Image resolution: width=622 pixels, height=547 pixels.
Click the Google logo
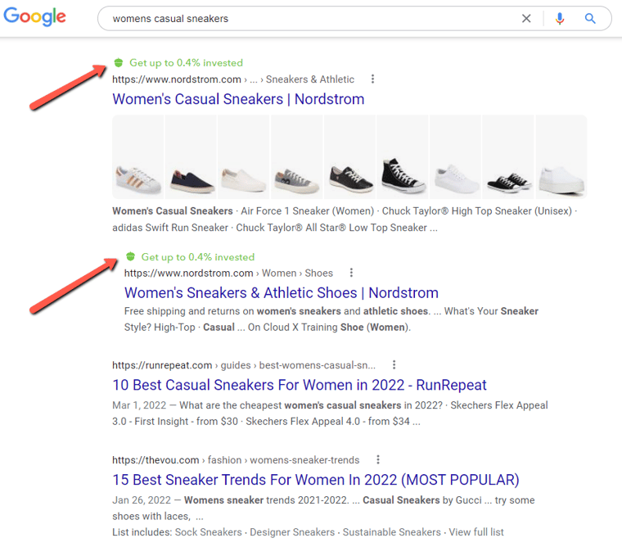34,16
